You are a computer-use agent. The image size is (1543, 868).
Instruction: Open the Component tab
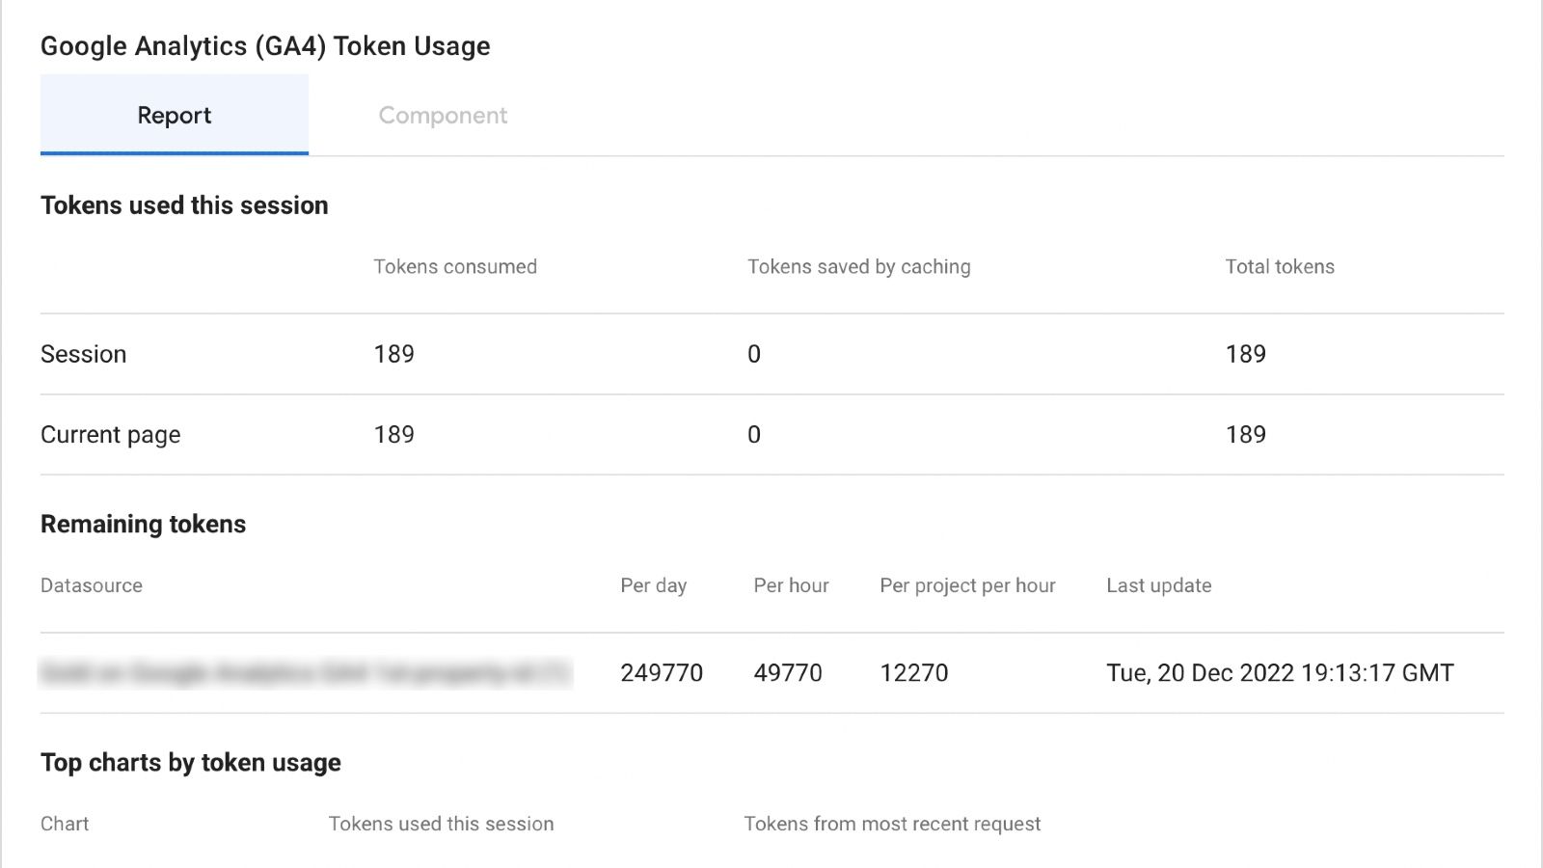coord(443,115)
